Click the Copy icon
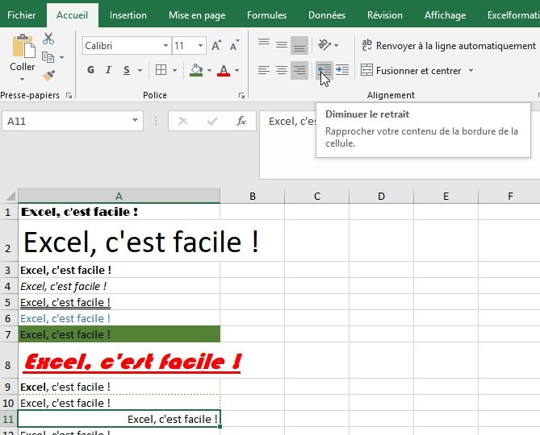This screenshot has height=435, width=540. click(x=48, y=57)
